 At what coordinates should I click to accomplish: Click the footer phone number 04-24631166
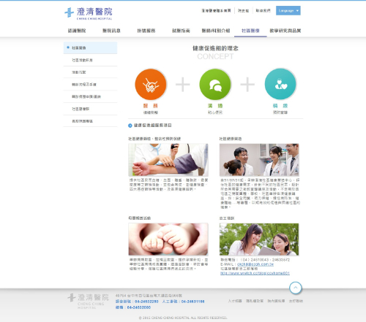coord(193,302)
